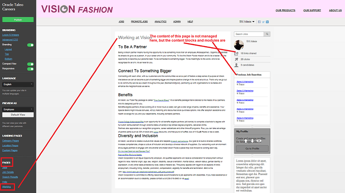This screenshot has height=193, width=345.
Task: Open the Search Results page link
Action: click(10, 177)
